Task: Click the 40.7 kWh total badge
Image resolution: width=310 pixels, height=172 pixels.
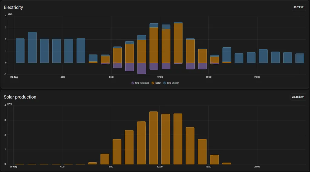Action: point(299,7)
